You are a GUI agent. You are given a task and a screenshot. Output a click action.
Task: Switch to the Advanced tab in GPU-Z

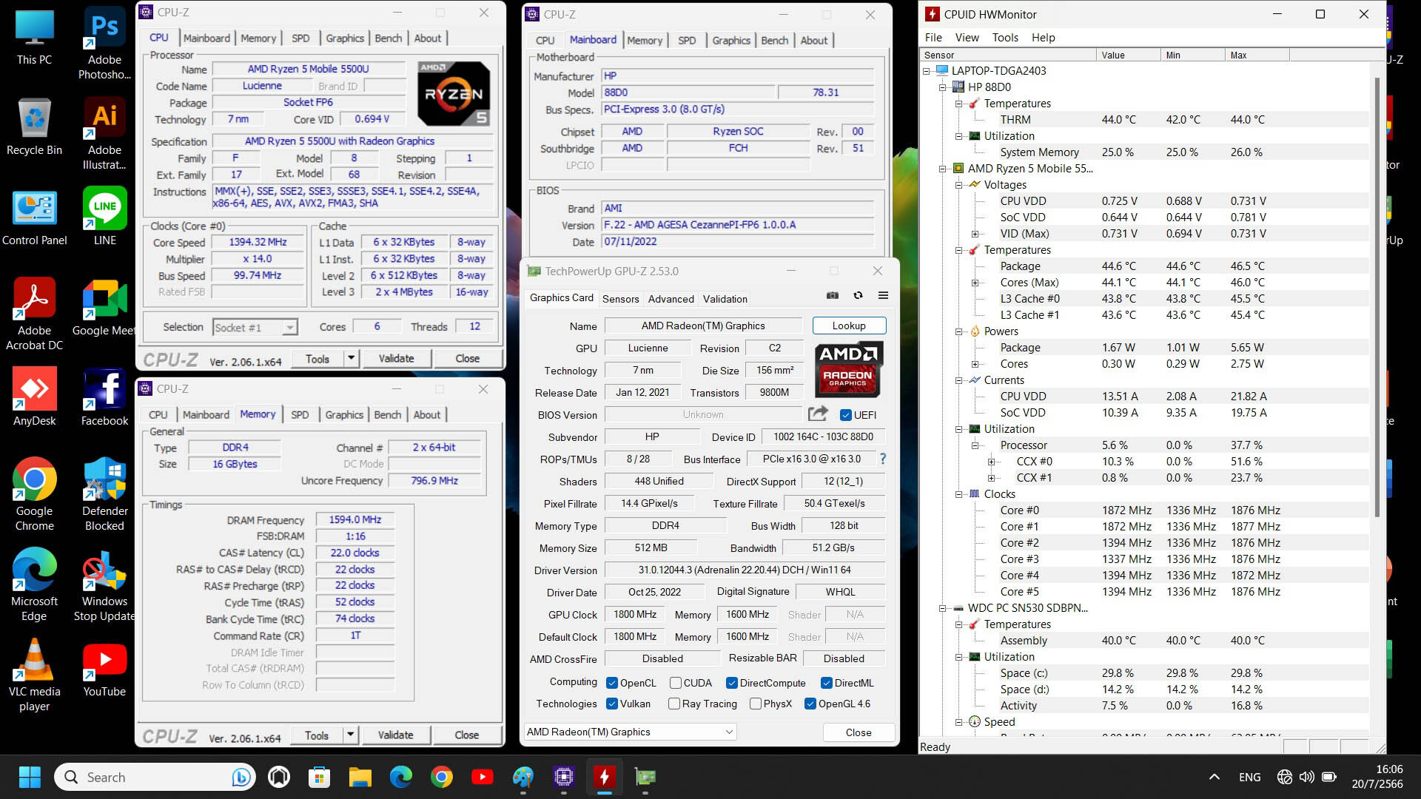click(x=671, y=299)
